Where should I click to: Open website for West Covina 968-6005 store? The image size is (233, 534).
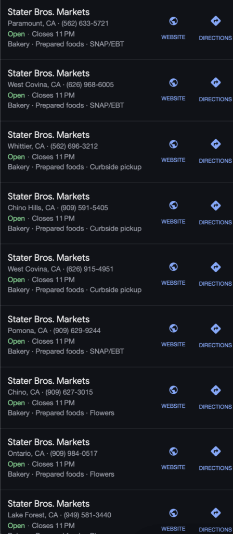point(173,90)
